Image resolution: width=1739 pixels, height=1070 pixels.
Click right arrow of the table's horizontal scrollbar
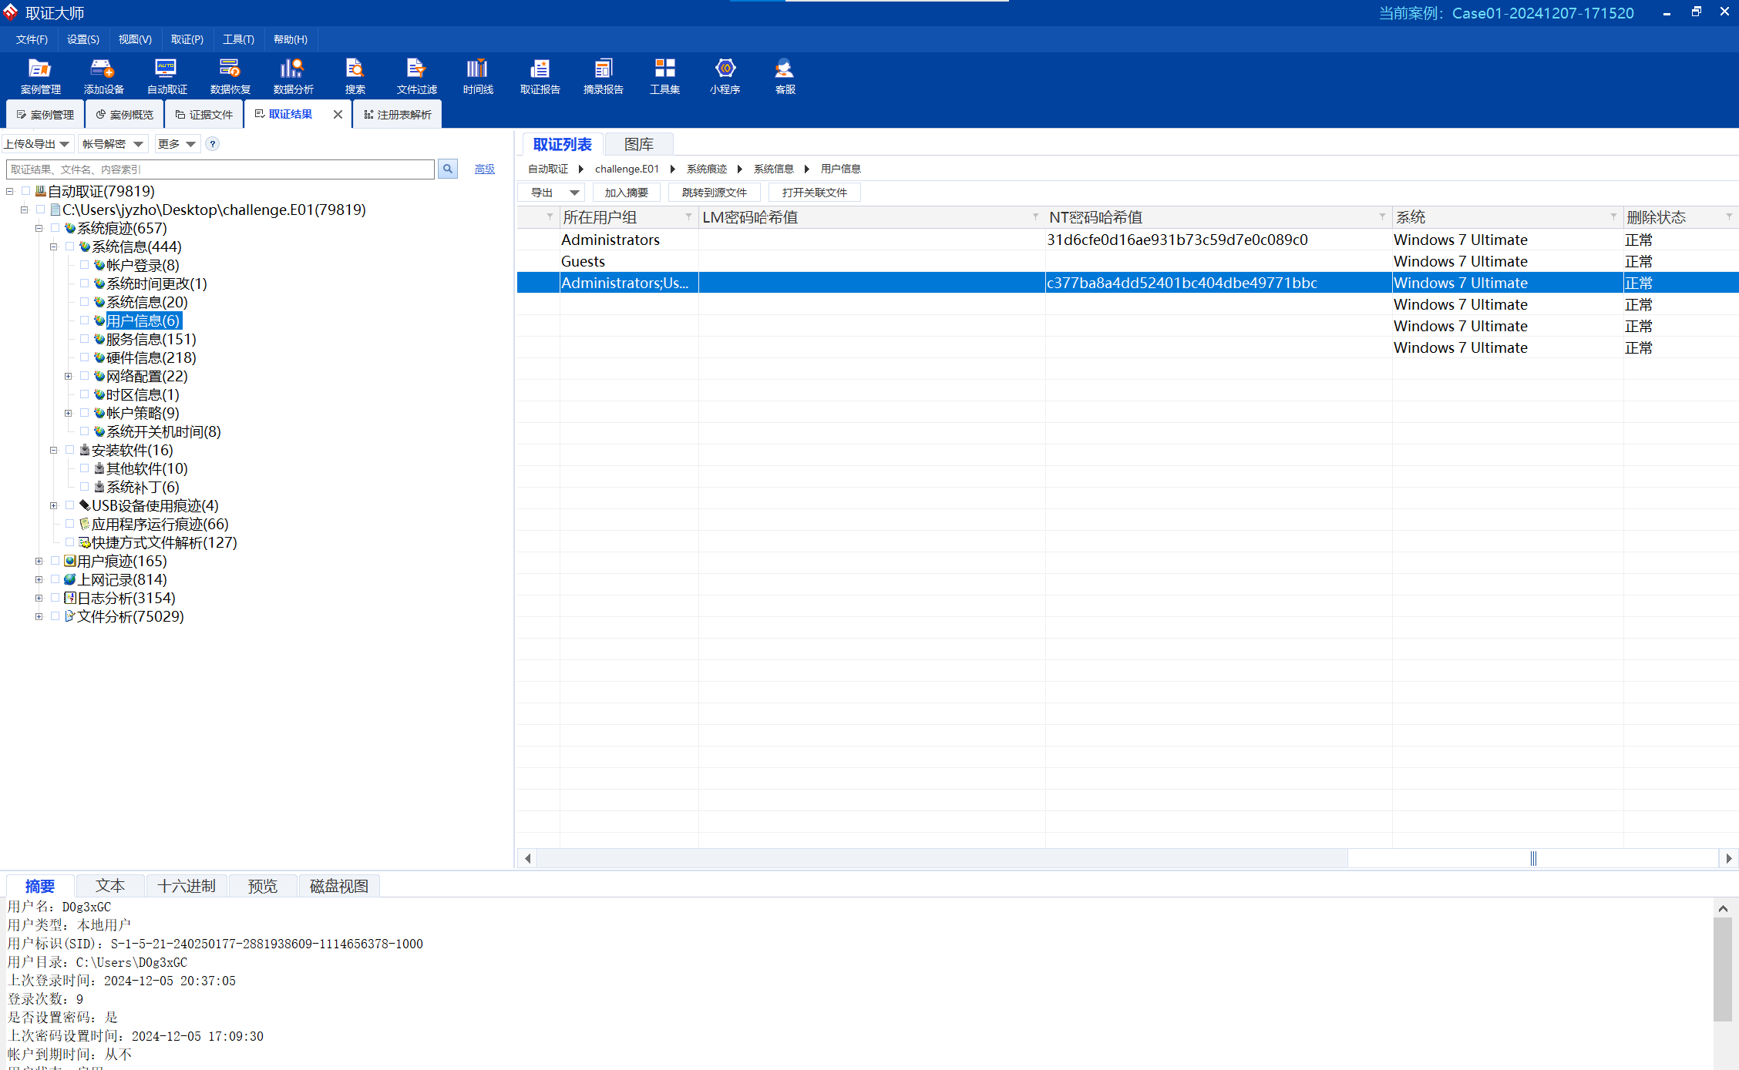tap(1729, 858)
